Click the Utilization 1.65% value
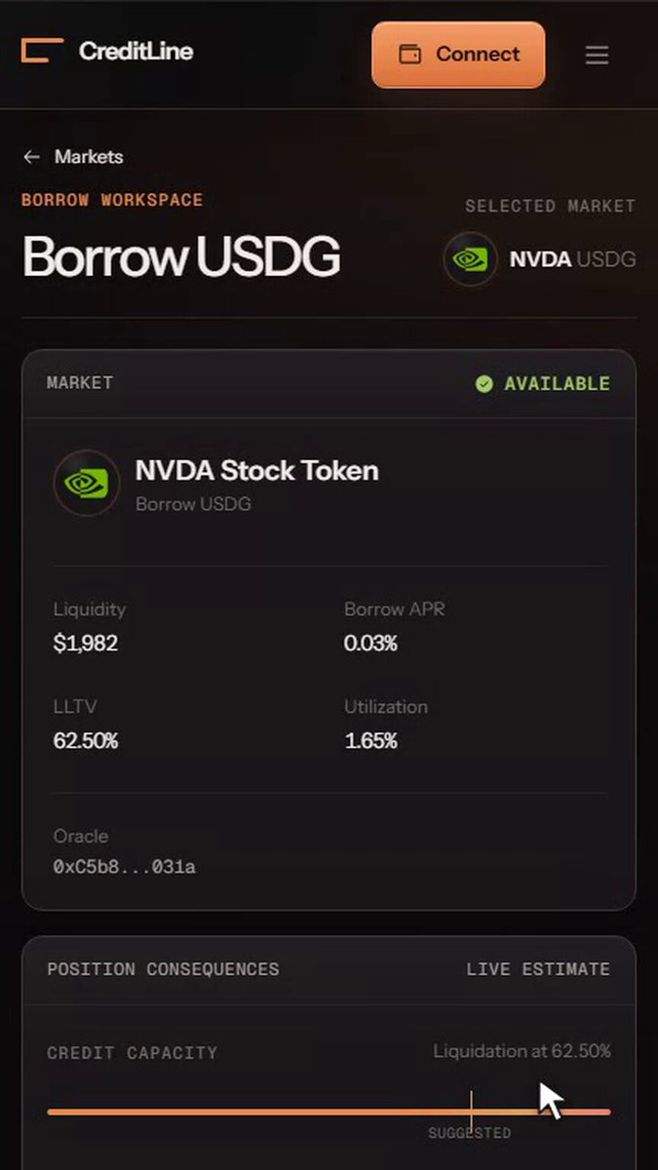Image resolution: width=658 pixels, height=1170 pixels. 370,741
